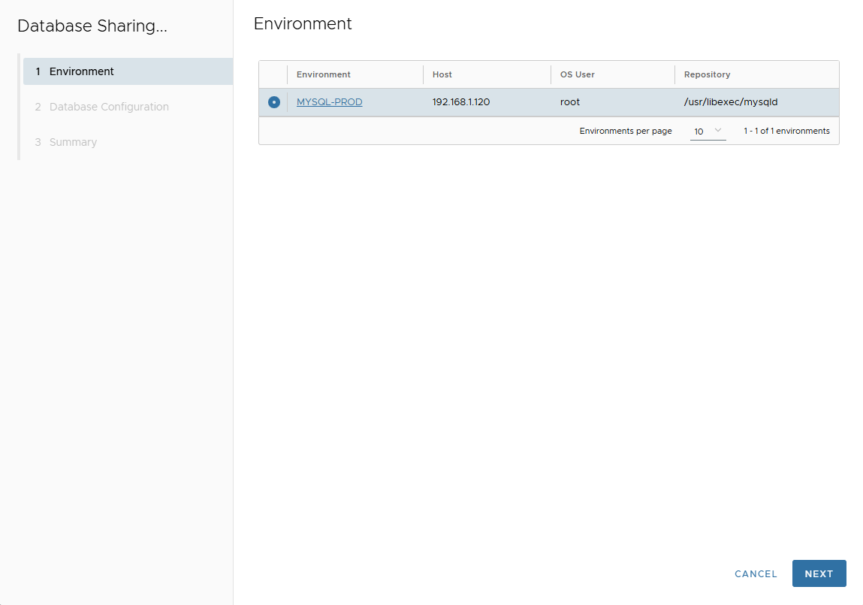863x605 pixels.
Task: Click the NEXT button to proceed
Action: [819, 573]
